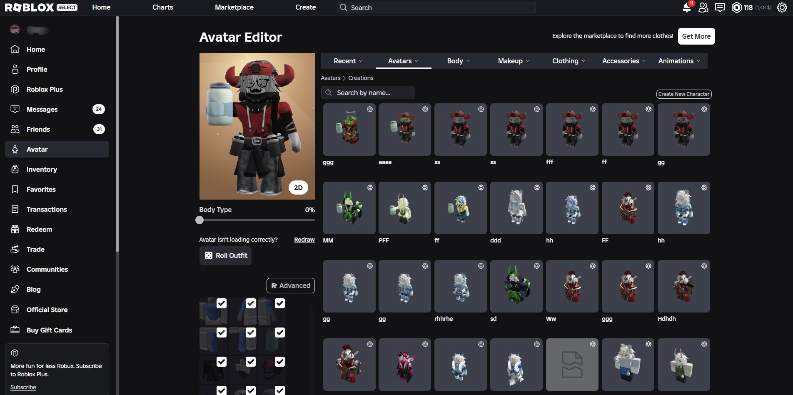Select the Ww outfit thumbnail

coord(572,286)
